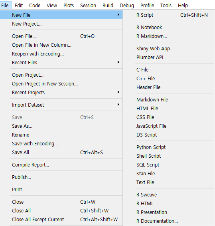
Task: Create a new Python Script
Action: 169,147
